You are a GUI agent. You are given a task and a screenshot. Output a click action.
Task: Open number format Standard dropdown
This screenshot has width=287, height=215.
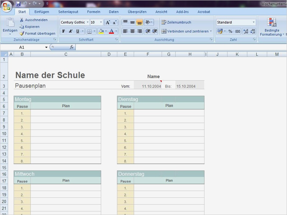click(x=254, y=22)
